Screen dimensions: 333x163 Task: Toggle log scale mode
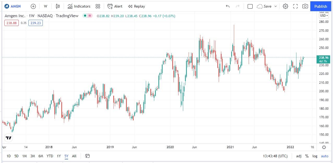tap(315, 156)
